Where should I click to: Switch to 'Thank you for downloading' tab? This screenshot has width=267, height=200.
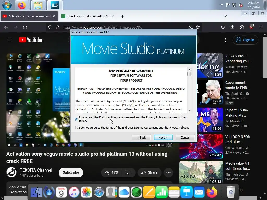point(88,16)
